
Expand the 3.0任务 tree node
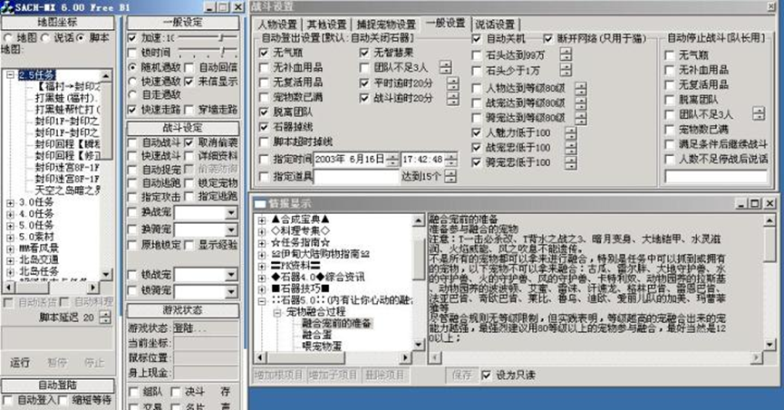(x=10, y=203)
